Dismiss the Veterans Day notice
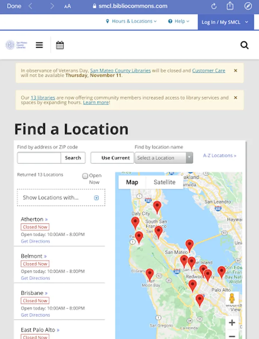259x339 pixels. 235,70
